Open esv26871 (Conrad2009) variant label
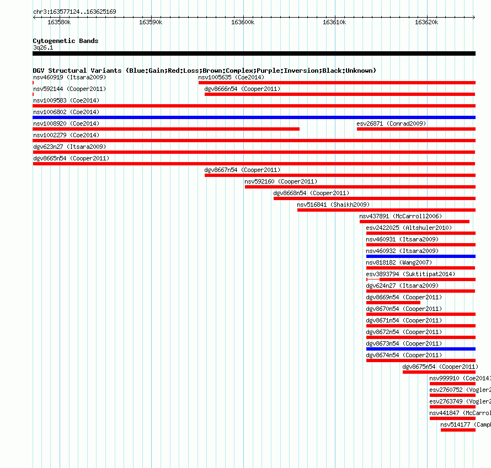Screen dimensions: 491x468 pos(391,123)
